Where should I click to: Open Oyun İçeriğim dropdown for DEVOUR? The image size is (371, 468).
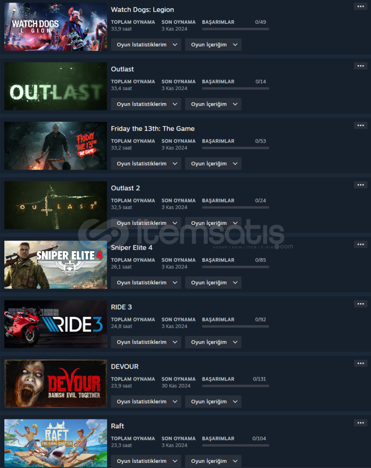pos(213,401)
